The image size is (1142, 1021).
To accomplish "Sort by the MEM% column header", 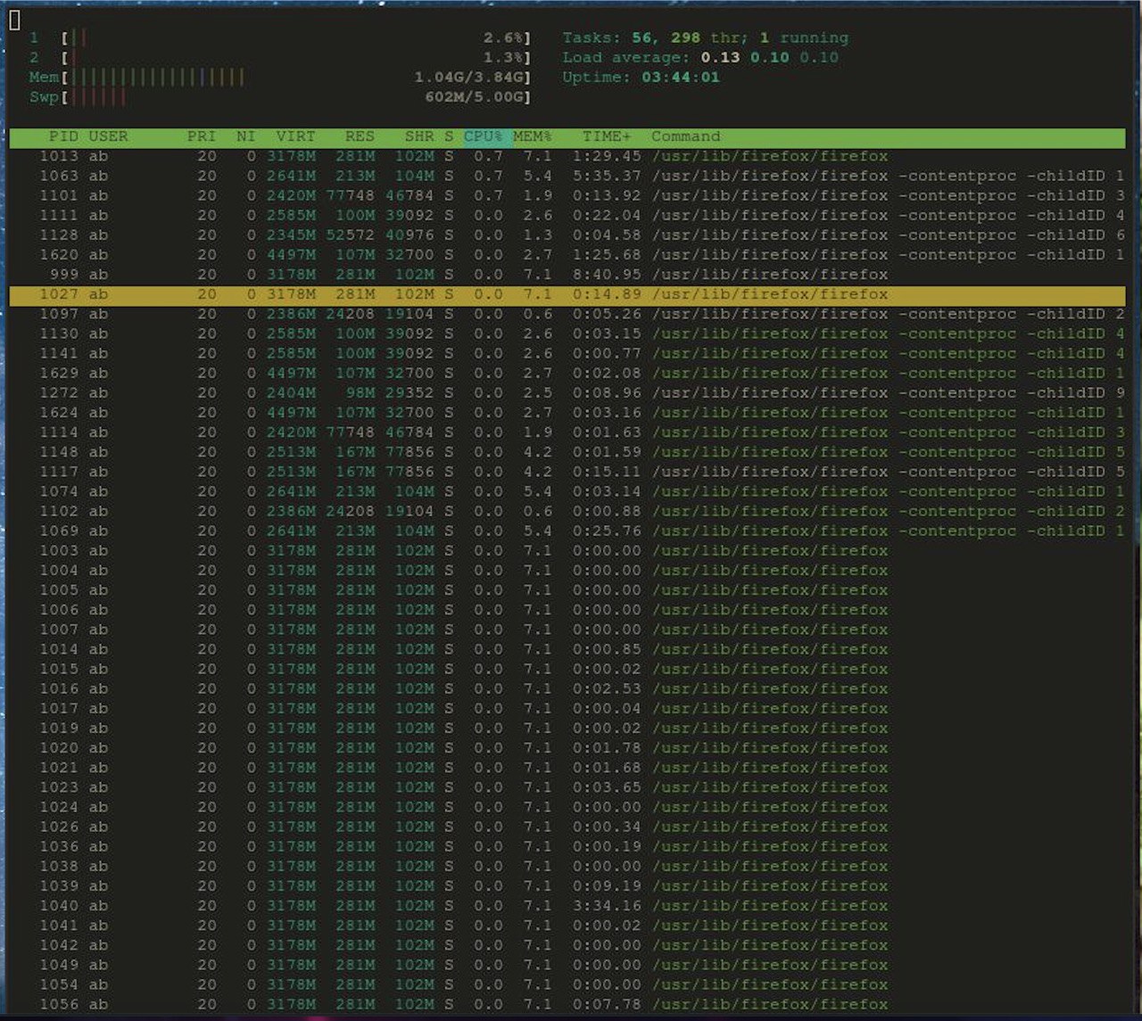I will pos(533,136).
